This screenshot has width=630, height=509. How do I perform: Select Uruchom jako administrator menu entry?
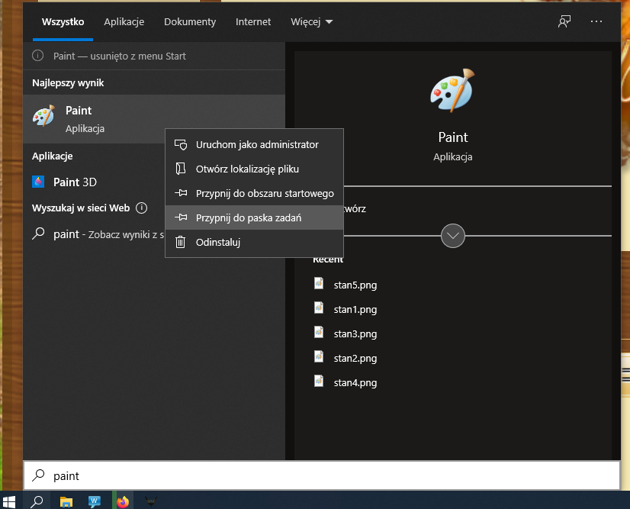click(254, 145)
